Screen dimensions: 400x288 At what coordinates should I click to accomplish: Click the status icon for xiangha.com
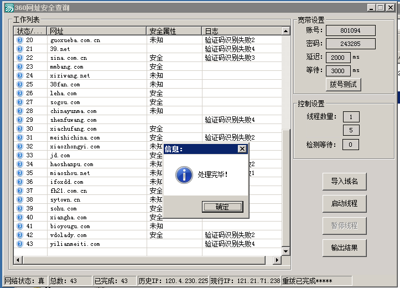point(20,217)
